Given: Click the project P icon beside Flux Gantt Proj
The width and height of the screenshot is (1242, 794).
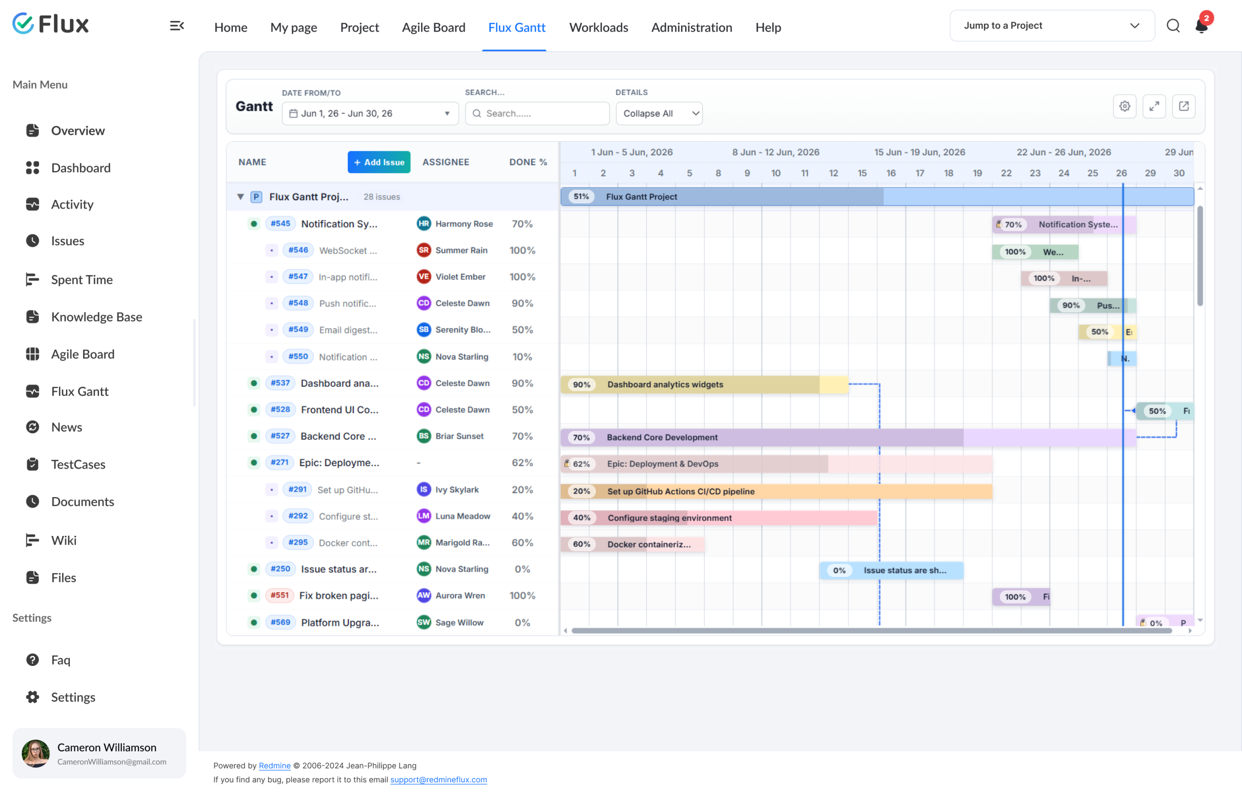Looking at the screenshot, I should point(256,196).
